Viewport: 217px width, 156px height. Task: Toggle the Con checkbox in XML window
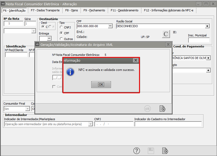54,87
